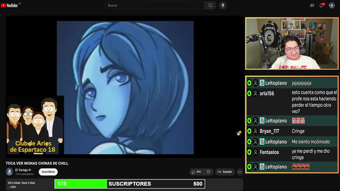Click the user icon next to Bryan_117
Screen dimensions: 340x191
pyautogui.click(x=256, y=131)
